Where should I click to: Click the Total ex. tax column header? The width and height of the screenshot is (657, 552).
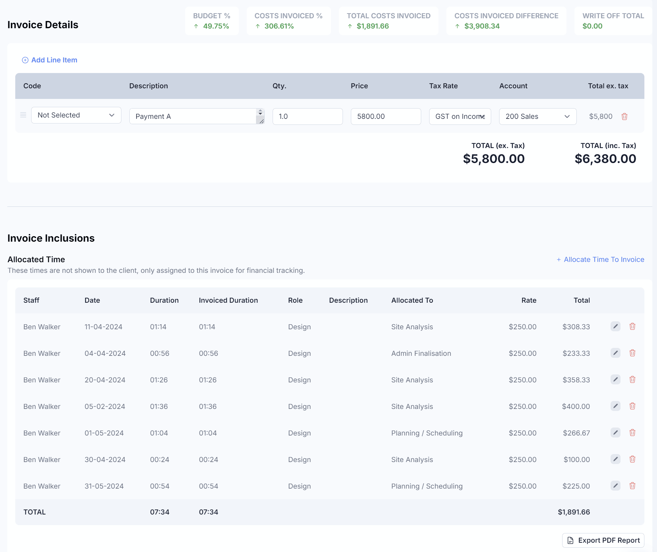608,86
